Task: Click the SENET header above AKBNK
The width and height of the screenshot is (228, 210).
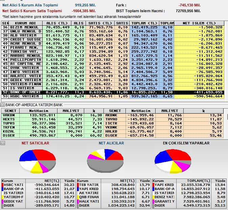Action: 115,111
